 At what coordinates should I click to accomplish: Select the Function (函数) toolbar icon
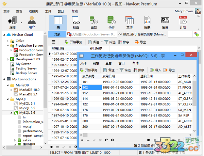coord(94,22)
